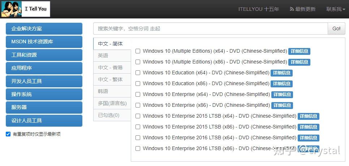Click the I Tell You logo image

(x=26, y=9)
